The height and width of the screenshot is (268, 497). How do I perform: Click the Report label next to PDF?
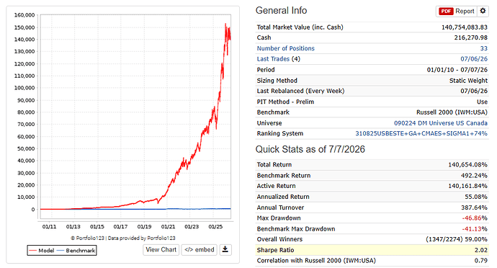465,11
